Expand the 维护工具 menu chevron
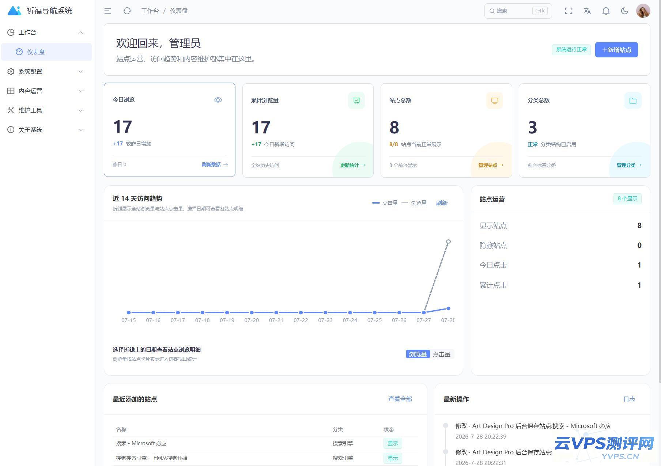 81,110
